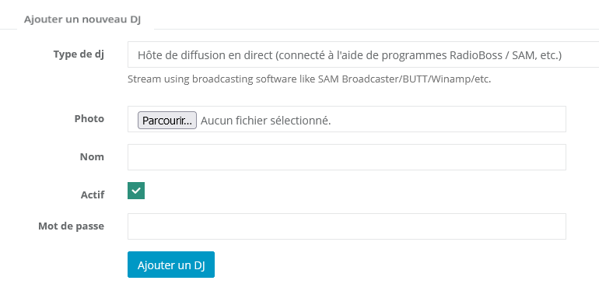The height and width of the screenshot is (291, 599).
Task: Click the Parcourir... file browse button
Action: click(167, 121)
